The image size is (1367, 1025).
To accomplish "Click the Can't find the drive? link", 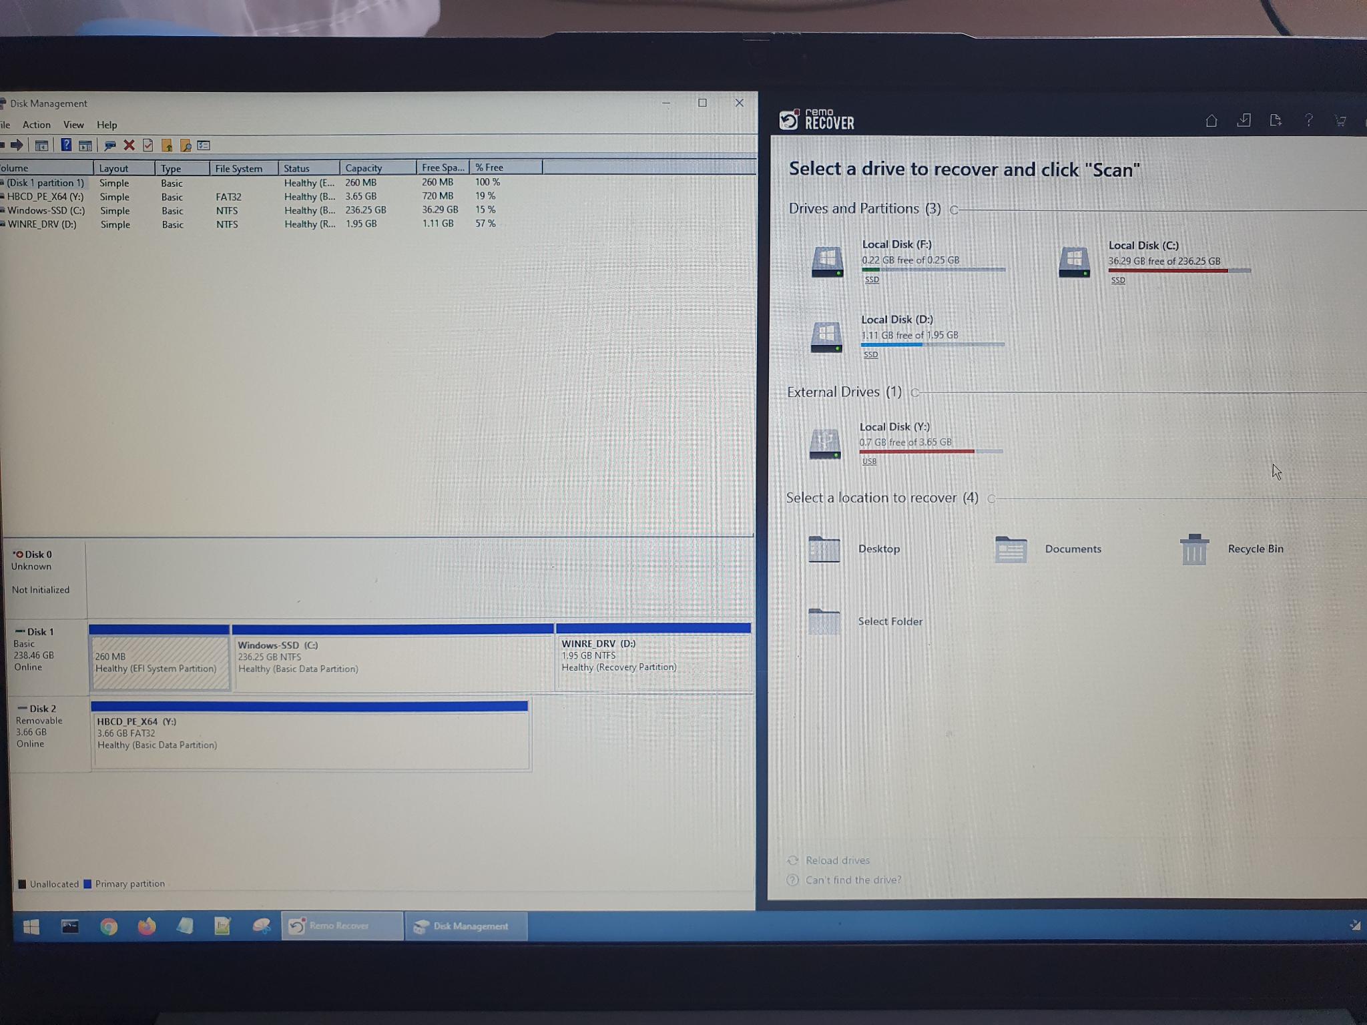I will click(844, 880).
